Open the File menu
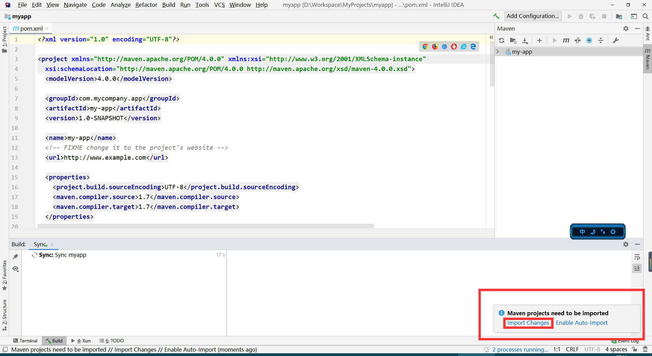 [22, 5]
